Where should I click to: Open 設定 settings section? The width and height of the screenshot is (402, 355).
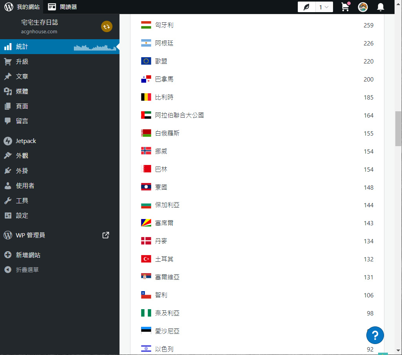pyautogui.click(x=60, y=215)
